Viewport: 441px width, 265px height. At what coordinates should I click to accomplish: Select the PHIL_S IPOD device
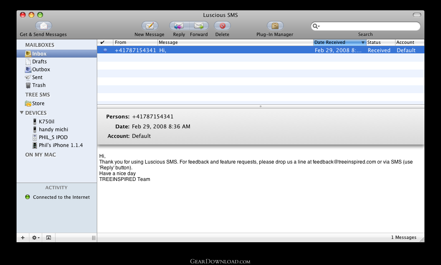coord(53,137)
